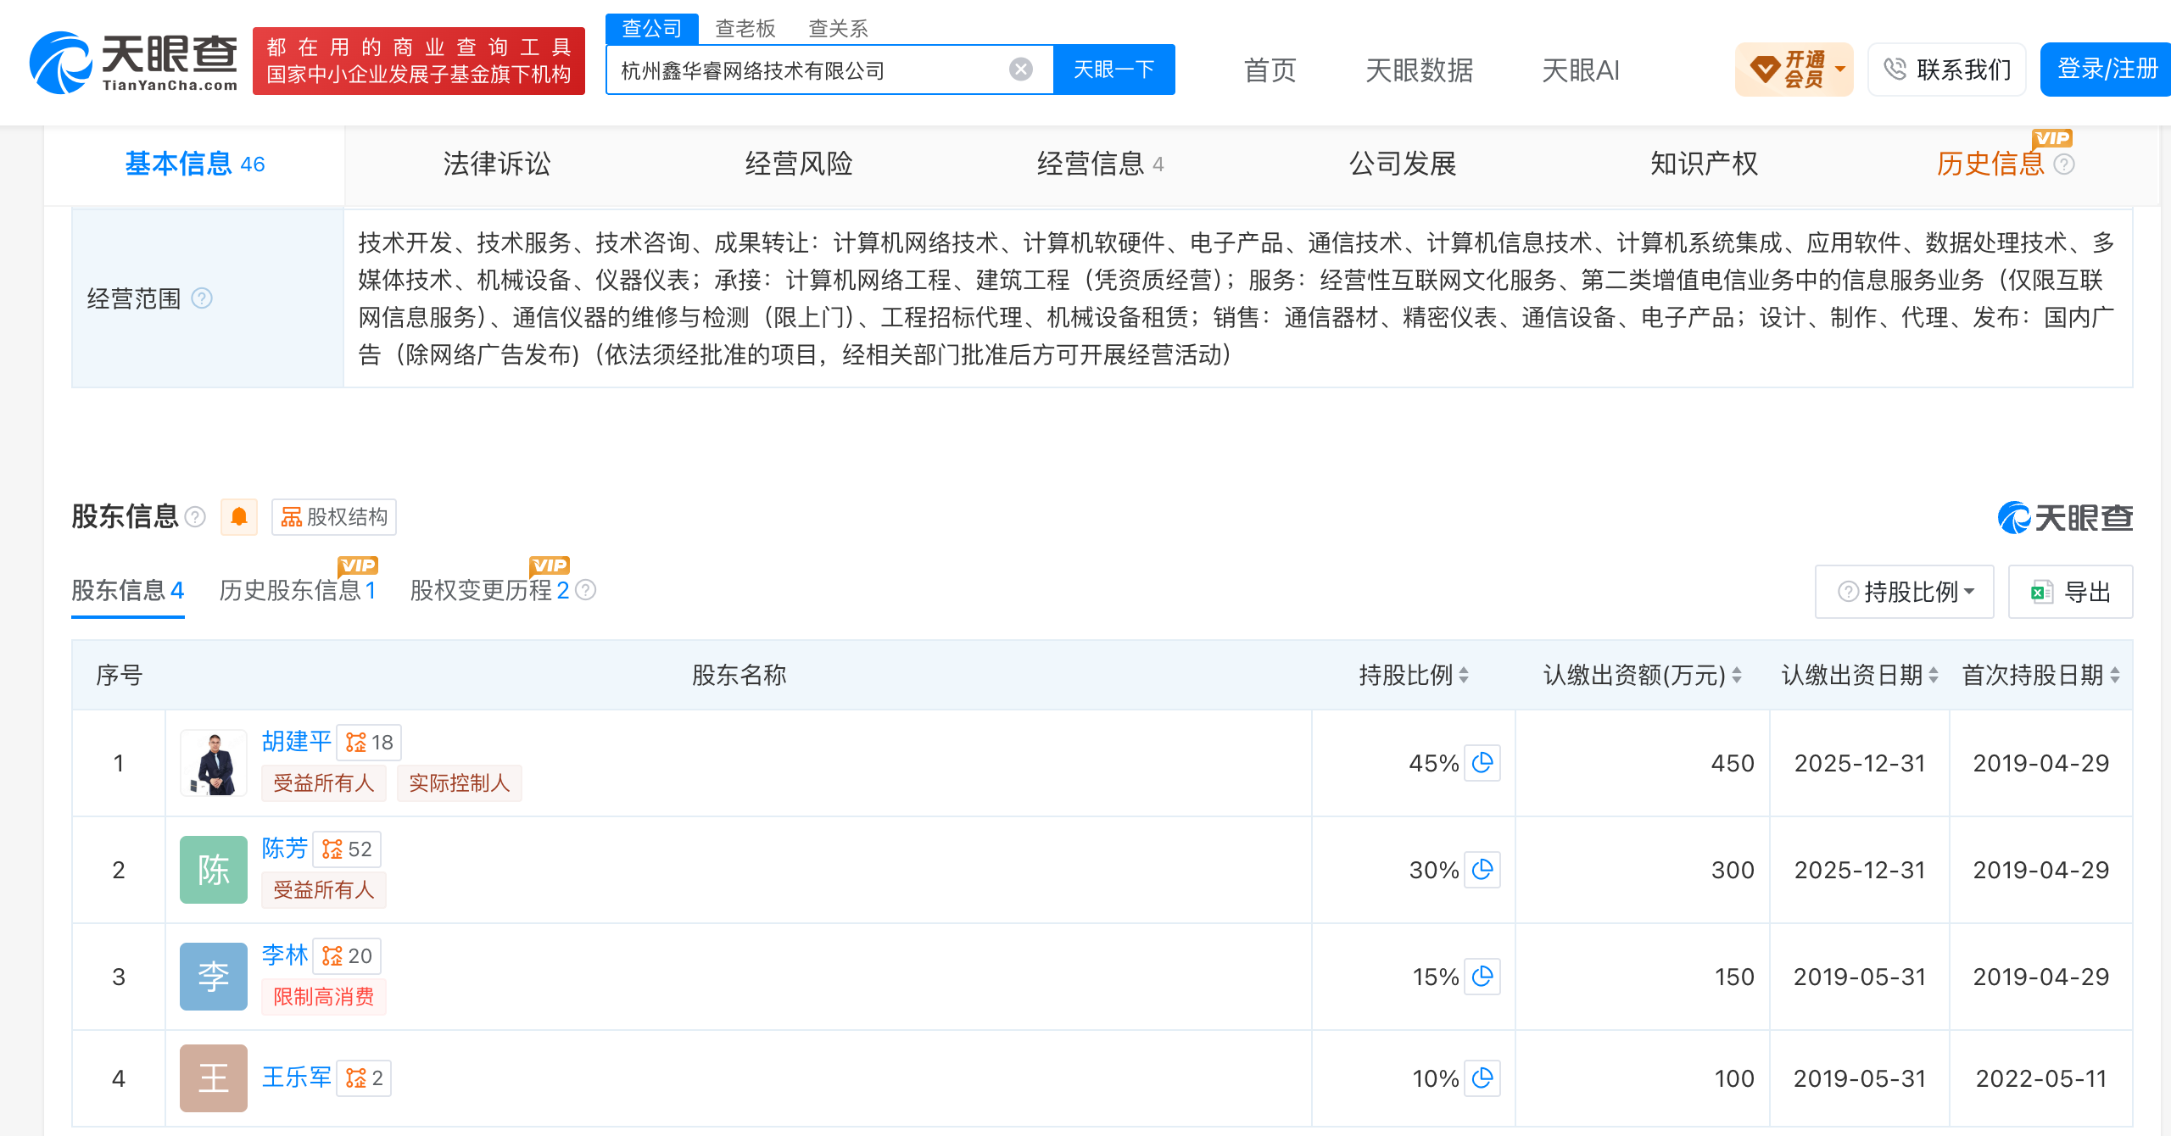Viewport: 2171px width, 1136px height.
Task: Select the 法律诉讼 tab
Action: [497, 164]
